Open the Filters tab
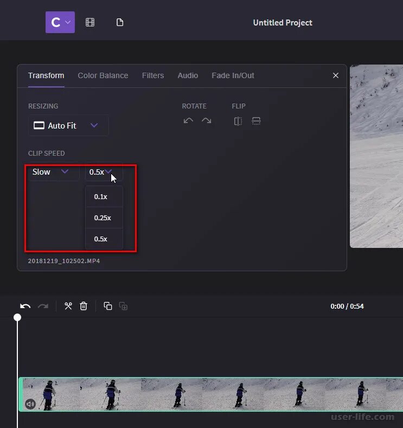Viewport: 403px width, 428px height. coord(153,75)
